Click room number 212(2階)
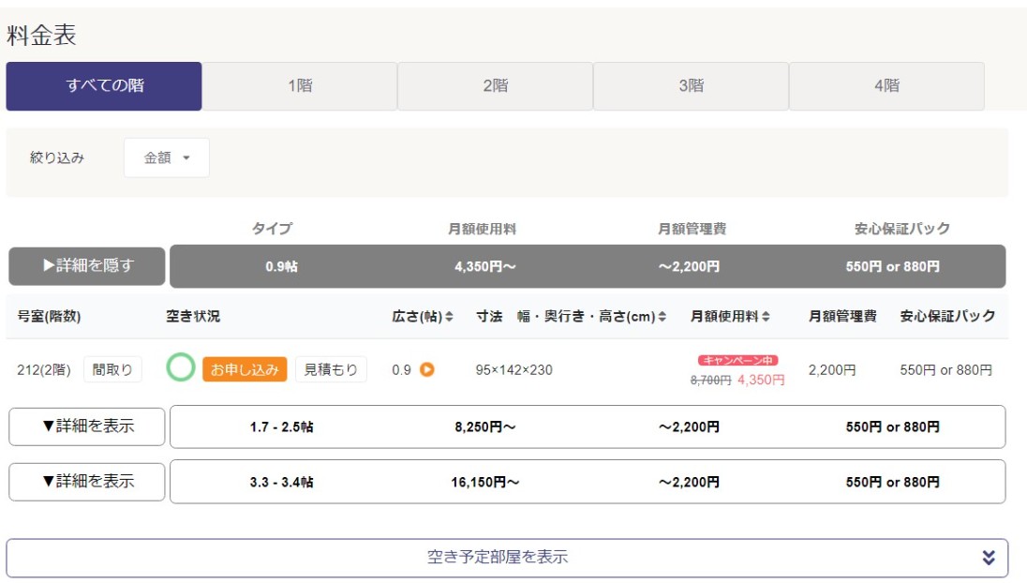Image resolution: width=1027 pixels, height=583 pixels. point(44,370)
